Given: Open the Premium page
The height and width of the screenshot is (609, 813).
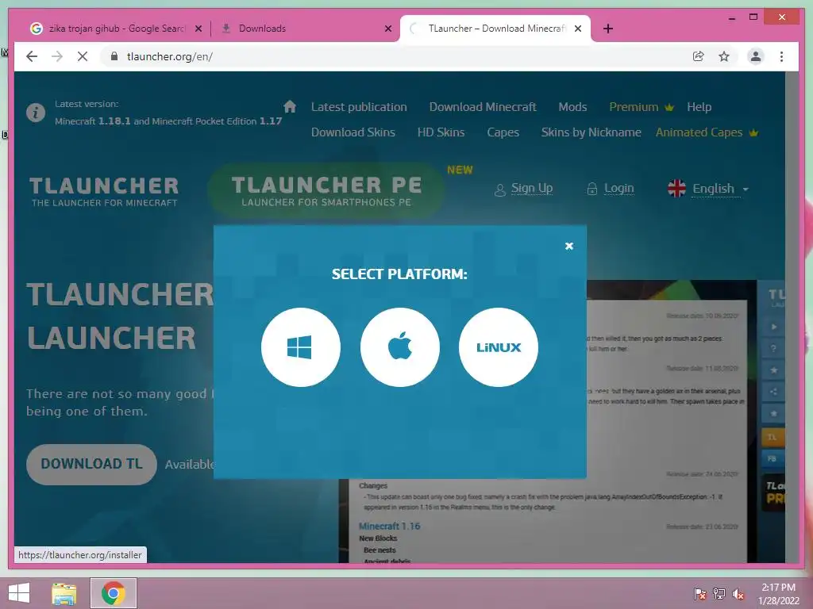Looking at the screenshot, I should (642, 107).
